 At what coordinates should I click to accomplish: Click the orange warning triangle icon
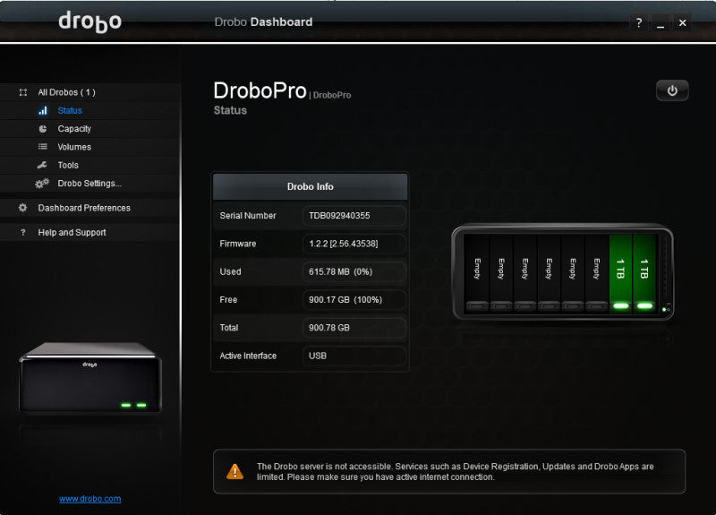pyautogui.click(x=234, y=471)
